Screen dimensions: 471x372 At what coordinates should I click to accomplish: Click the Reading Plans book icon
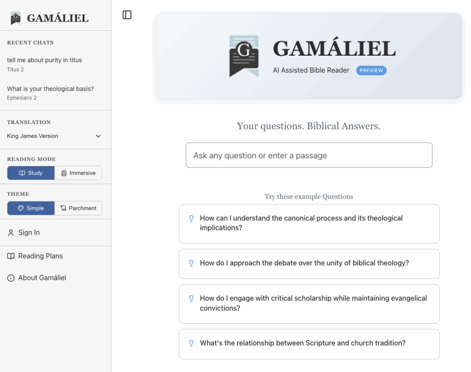tap(11, 256)
